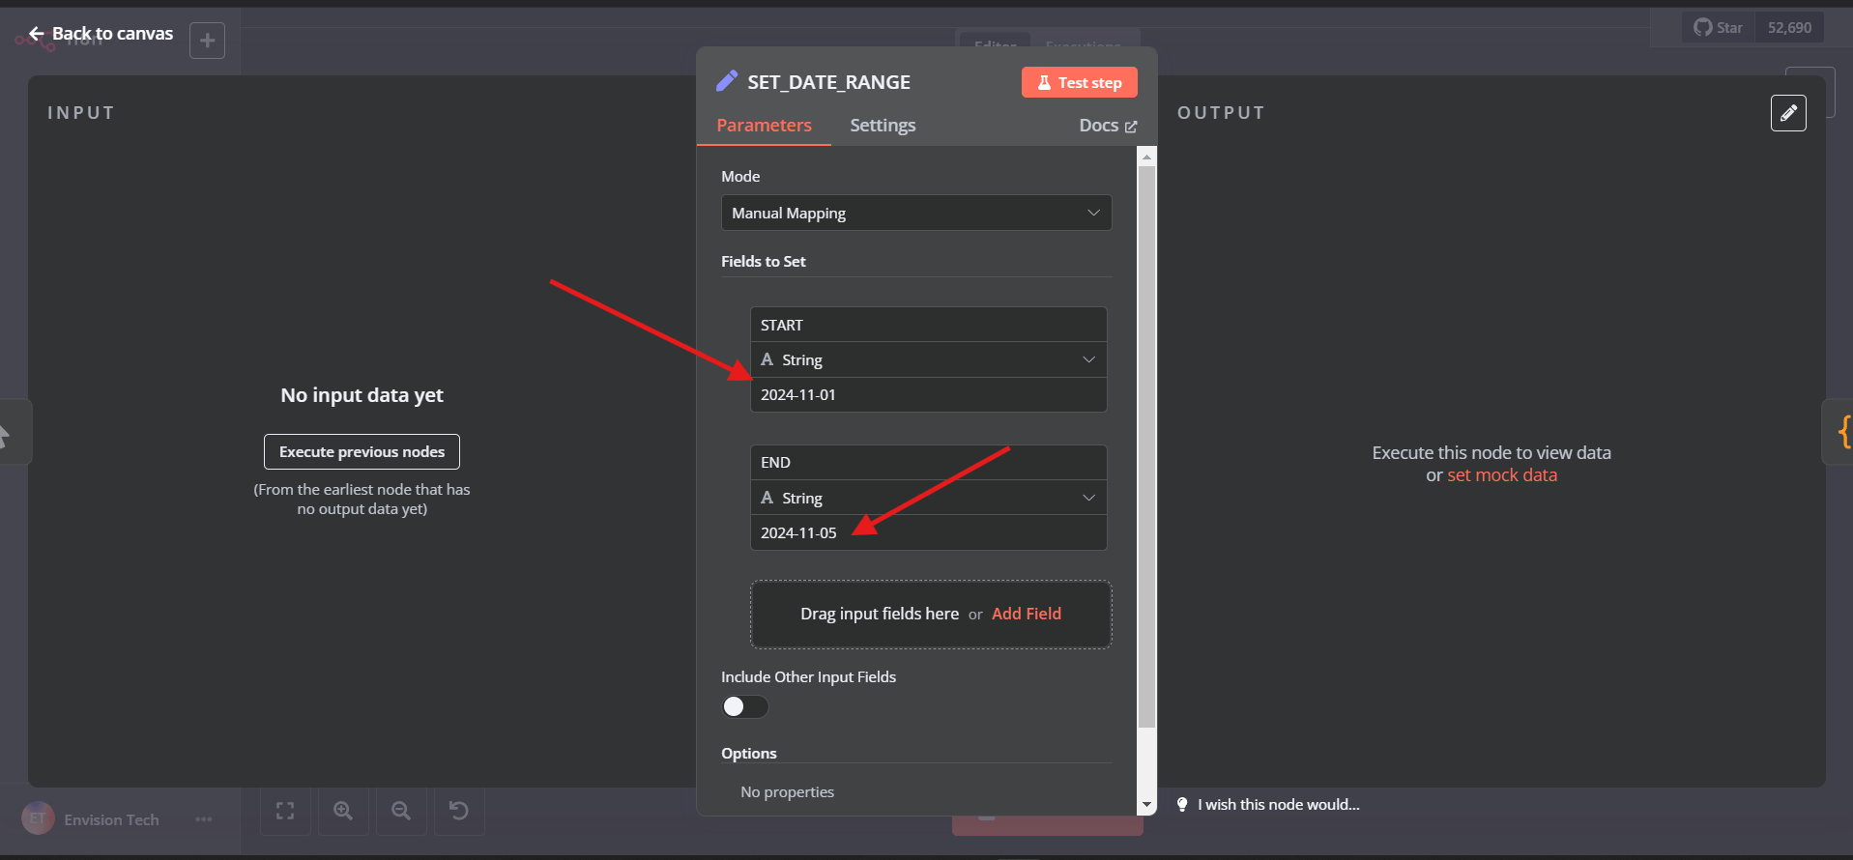The image size is (1853, 860).
Task: Click the set mock data link
Action: pyautogui.click(x=1501, y=475)
